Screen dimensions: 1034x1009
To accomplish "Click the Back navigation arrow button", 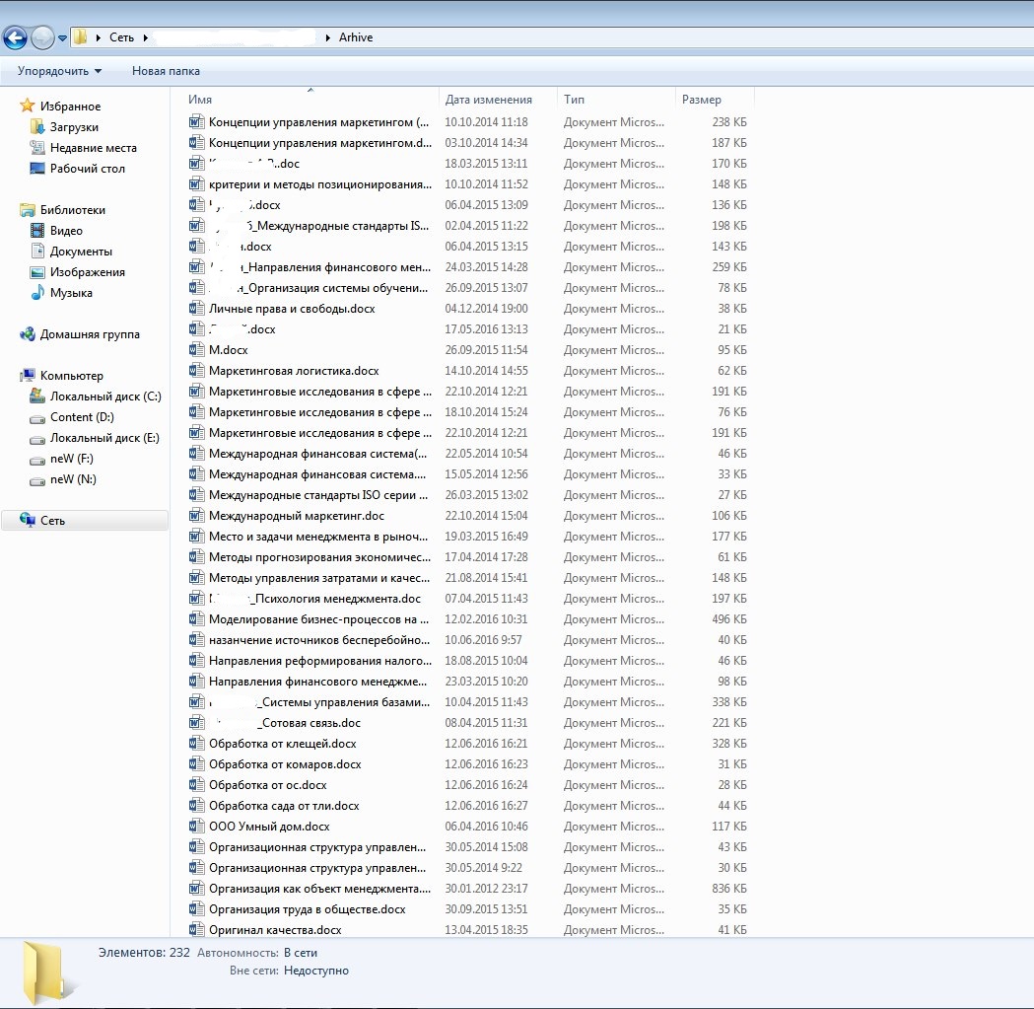I will pos(15,37).
